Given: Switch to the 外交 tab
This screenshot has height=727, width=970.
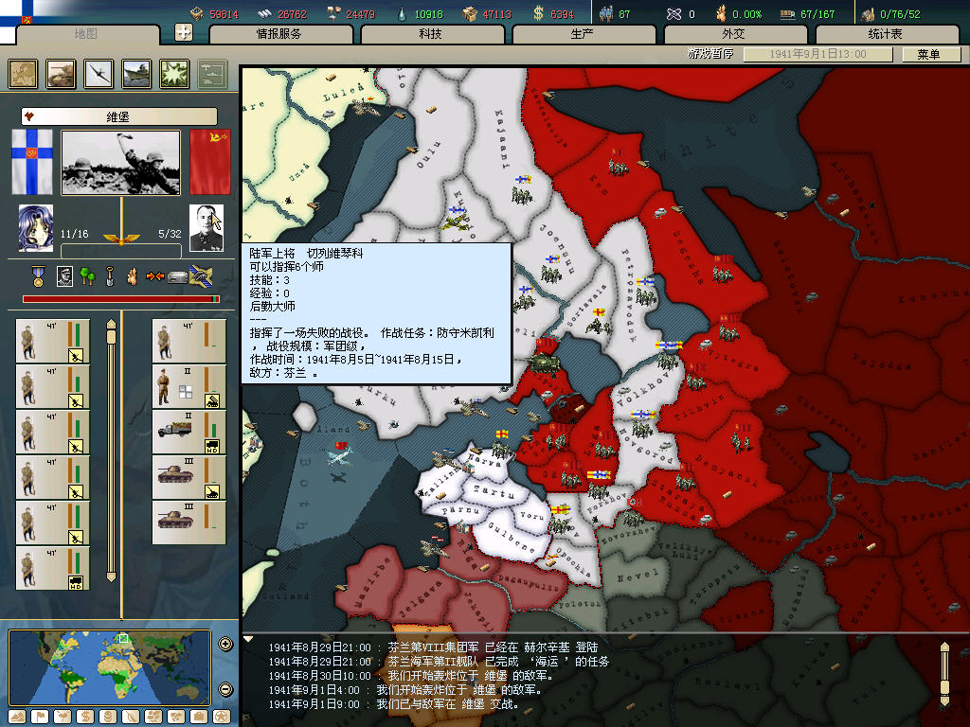Looking at the screenshot, I should 733,34.
